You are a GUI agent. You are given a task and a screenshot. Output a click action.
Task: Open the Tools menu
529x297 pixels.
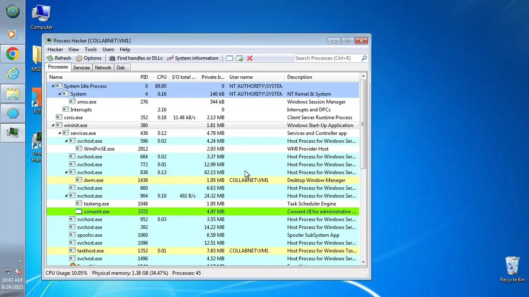pyautogui.click(x=91, y=49)
